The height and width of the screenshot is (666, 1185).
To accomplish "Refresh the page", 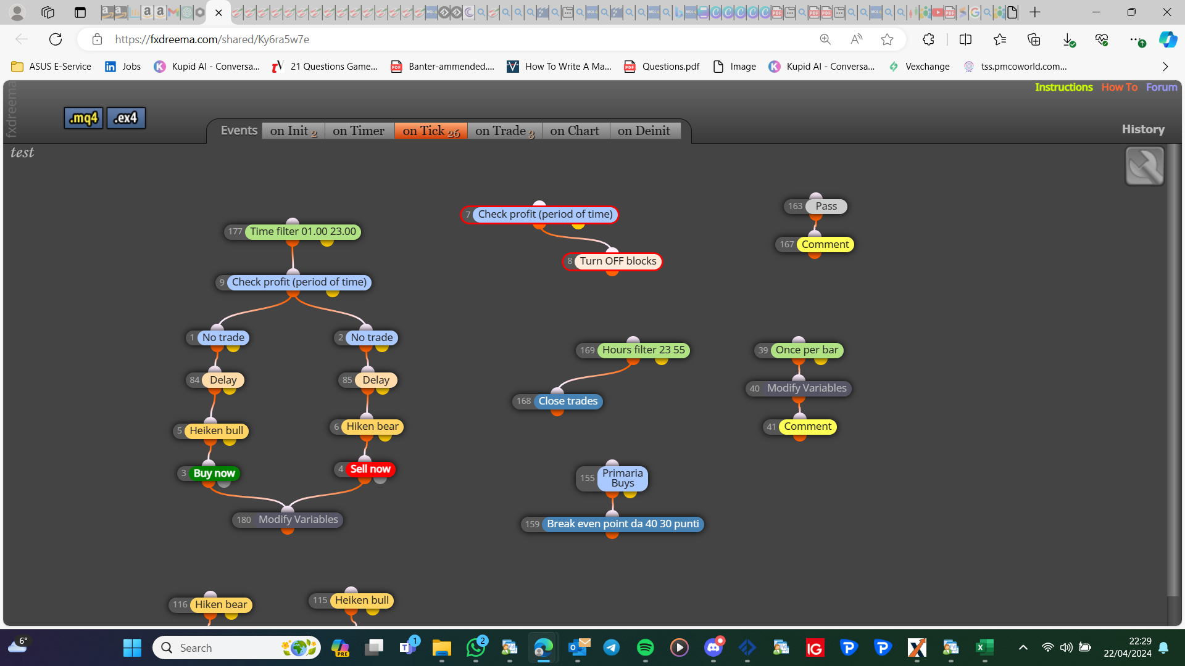I will click(x=56, y=39).
